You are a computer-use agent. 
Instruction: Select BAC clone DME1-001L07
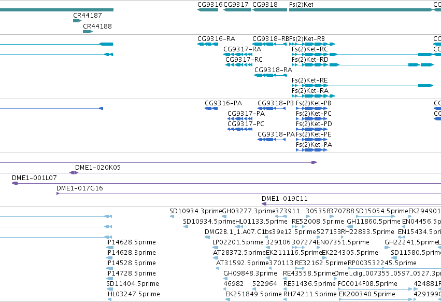click(226, 183)
